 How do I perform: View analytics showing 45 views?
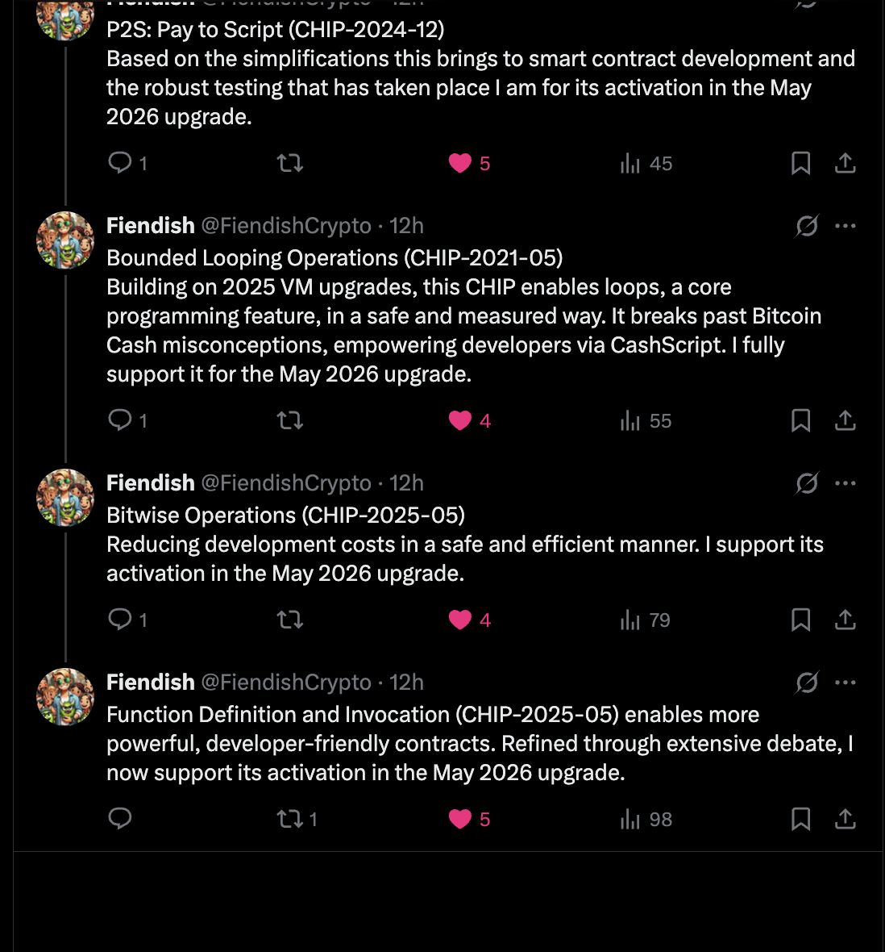[646, 163]
